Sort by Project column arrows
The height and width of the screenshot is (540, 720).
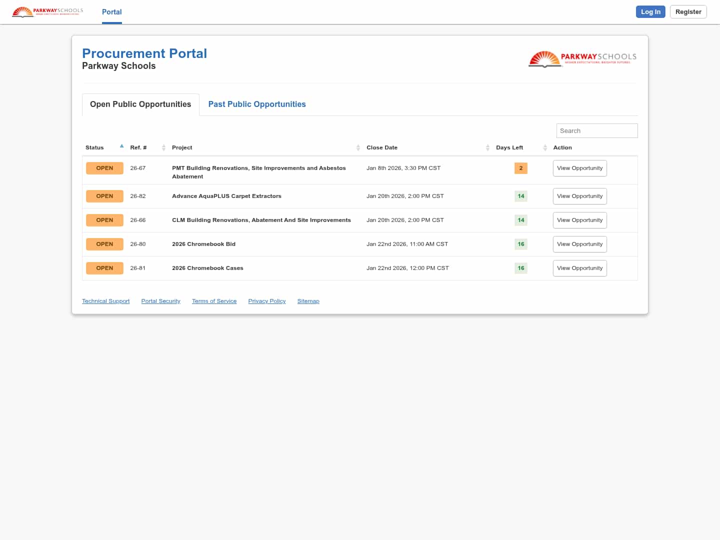pos(358,147)
